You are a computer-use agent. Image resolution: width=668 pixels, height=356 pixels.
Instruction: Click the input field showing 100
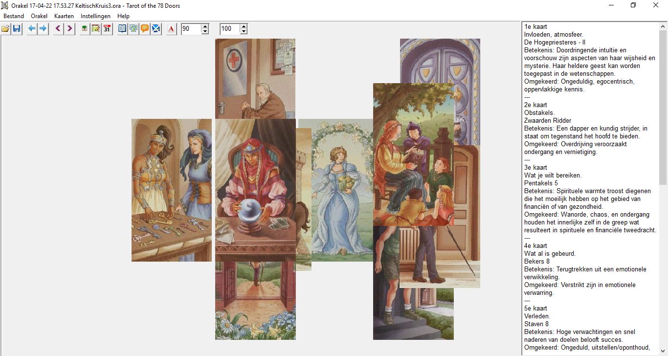point(230,29)
